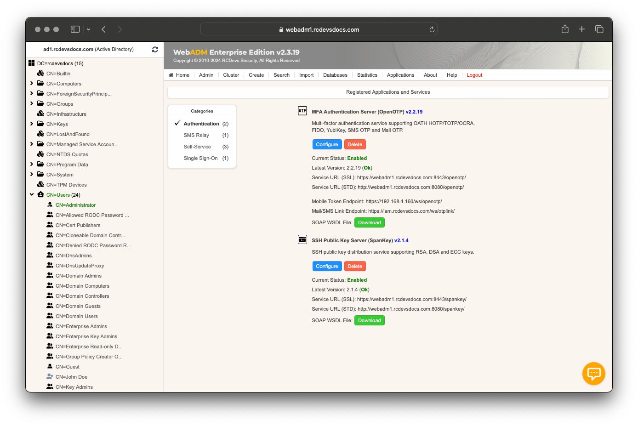Open the Databases menu
Viewport: 638px width, 426px height.
[335, 75]
